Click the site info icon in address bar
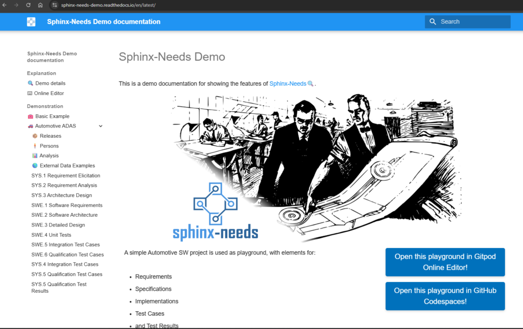 click(55, 5)
